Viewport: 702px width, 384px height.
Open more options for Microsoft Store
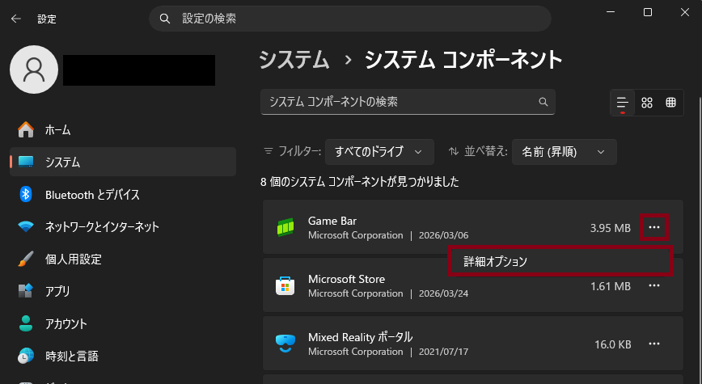click(654, 286)
